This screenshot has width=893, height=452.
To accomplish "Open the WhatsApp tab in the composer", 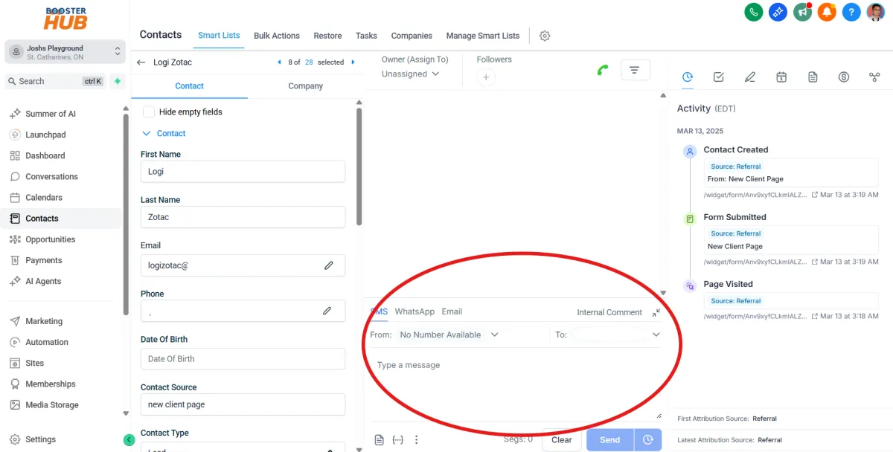I will point(415,311).
